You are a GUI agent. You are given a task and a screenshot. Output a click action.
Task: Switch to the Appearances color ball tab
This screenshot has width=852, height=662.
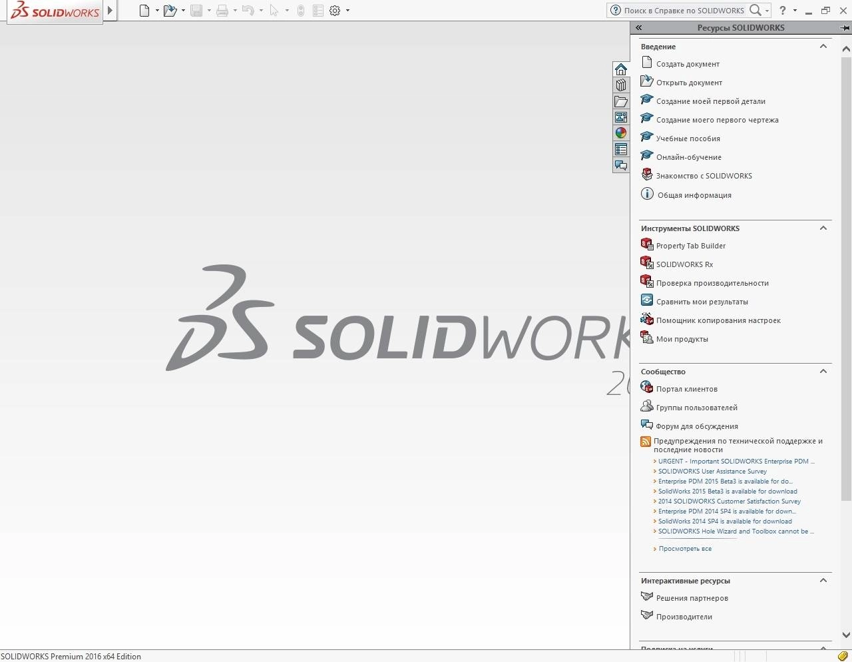(621, 133)
